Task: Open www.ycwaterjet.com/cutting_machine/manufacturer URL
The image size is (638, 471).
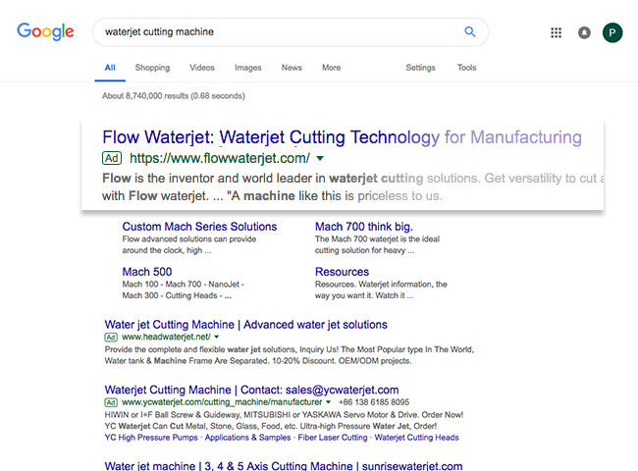Action: click(x=222, y=402)
